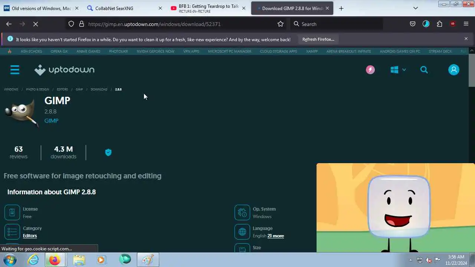Viewport: 475px width, 267px height.
Task: Open the Windows platform selector dropdown
Action: click(398, 70)
